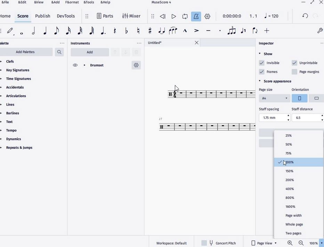Viewport: 324px width, 247px height.
Task: Select 400% zoom from the open menu
Action: 290,189
